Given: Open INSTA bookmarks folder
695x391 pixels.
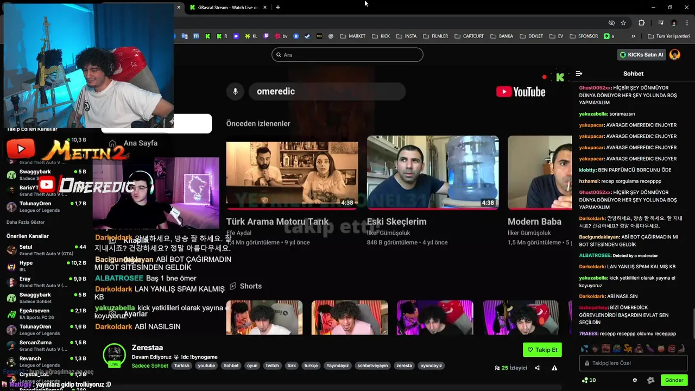Looking at the screenshot, I should click(x=406, y=36).
